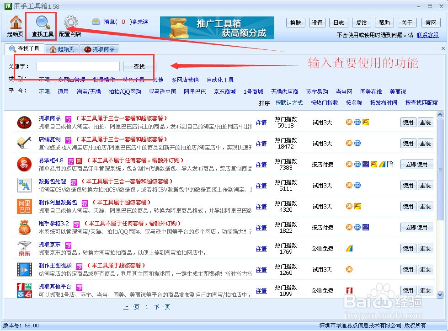Viewport: 448px width, 331px height.
Task: Filter platform by 京东商城
Action: click(x=225, y=92)
